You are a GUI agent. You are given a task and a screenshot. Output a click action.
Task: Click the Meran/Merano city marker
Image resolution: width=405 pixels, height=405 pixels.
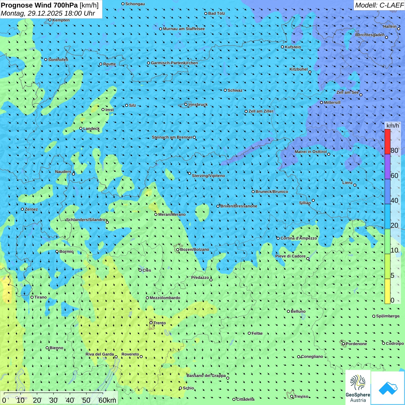pyautogui.click(x=156, y=214)
